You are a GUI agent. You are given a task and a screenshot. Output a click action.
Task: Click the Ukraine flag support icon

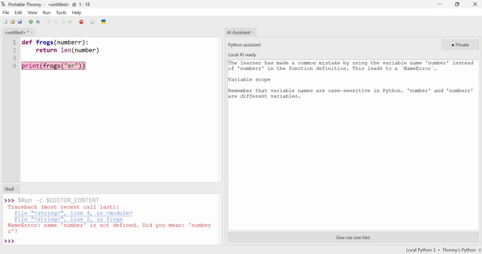[103, 22]
